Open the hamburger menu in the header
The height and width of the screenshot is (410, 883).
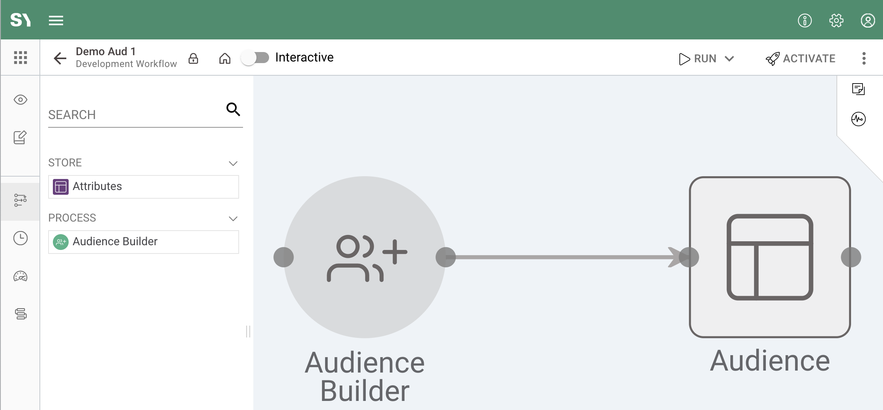pos(56,20)
